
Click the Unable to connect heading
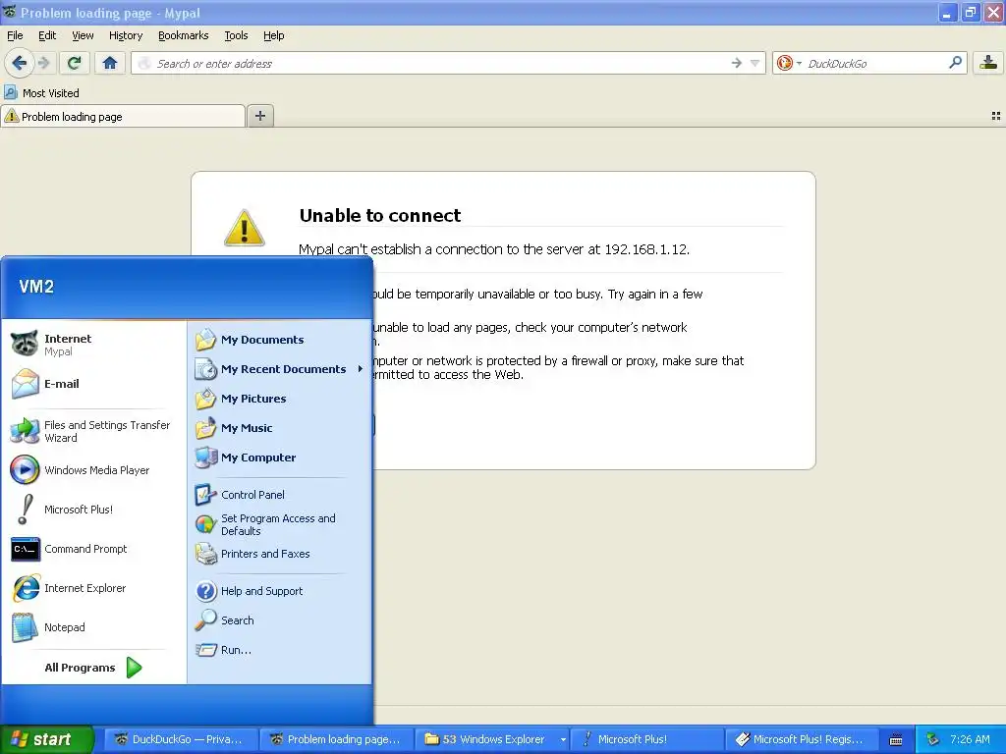(380, 215)
